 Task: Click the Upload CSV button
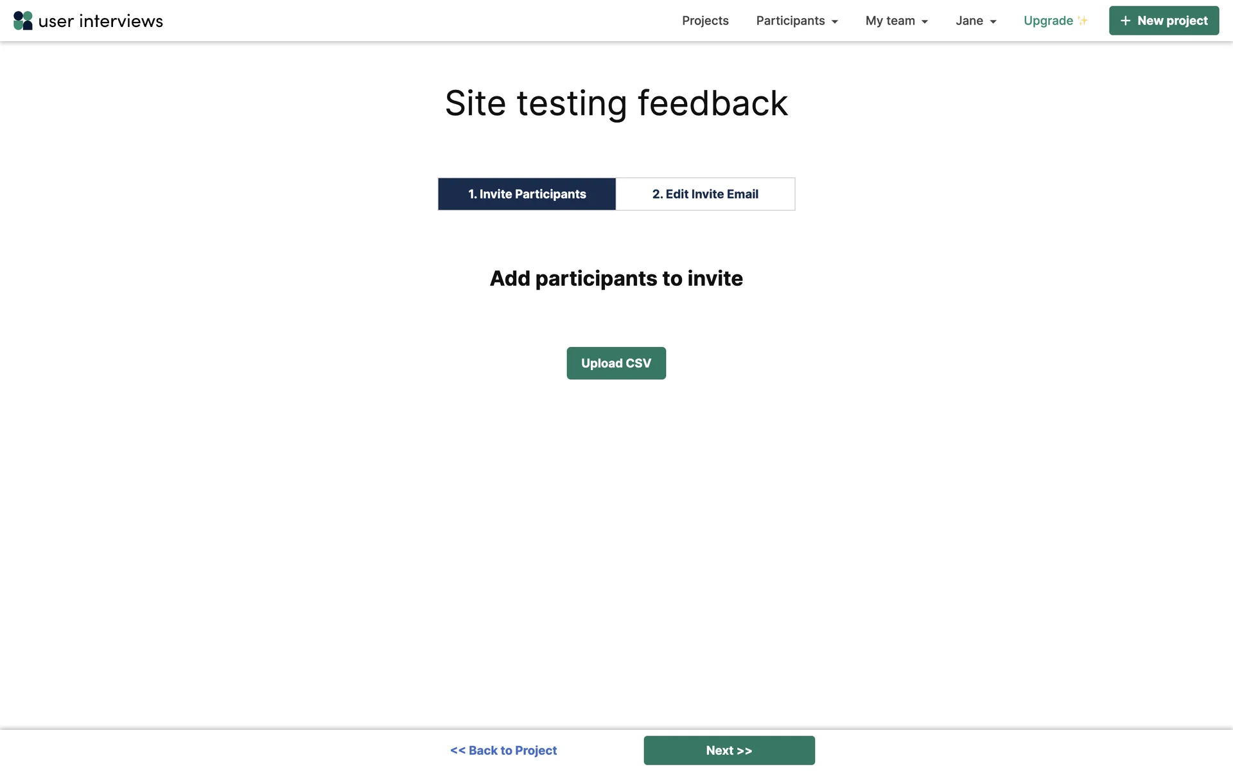(x=616, y=363)
